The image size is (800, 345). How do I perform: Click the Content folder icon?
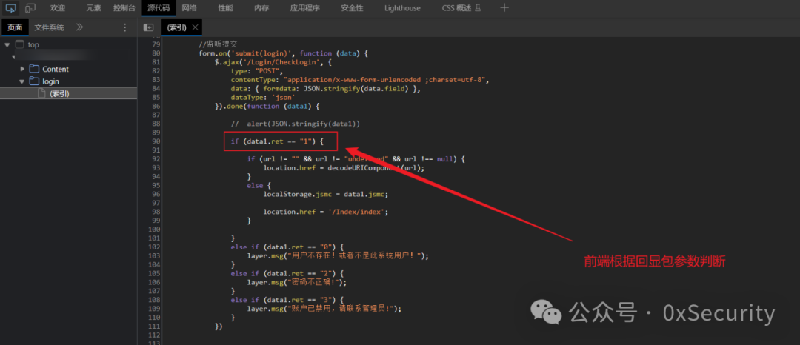click(x=34, y=69)
